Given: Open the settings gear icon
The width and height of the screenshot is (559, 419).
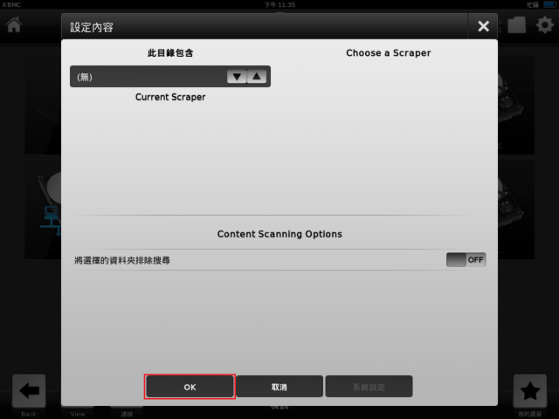Looking at the screenshot, I should click(x=545, y=25).
